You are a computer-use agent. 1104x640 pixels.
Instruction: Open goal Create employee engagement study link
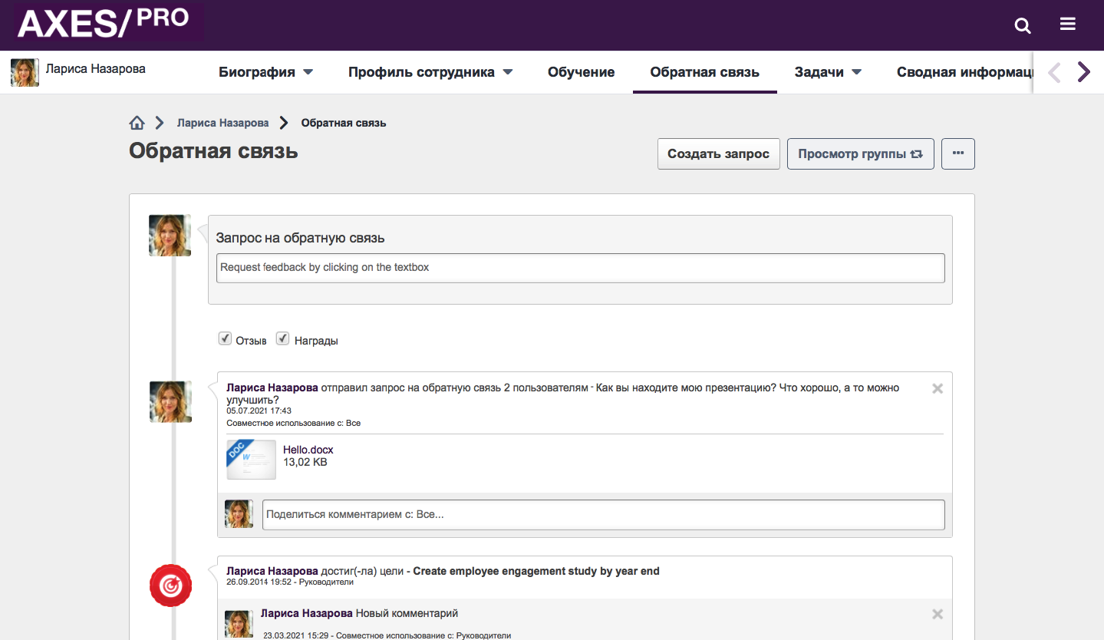tap(536, 571)
